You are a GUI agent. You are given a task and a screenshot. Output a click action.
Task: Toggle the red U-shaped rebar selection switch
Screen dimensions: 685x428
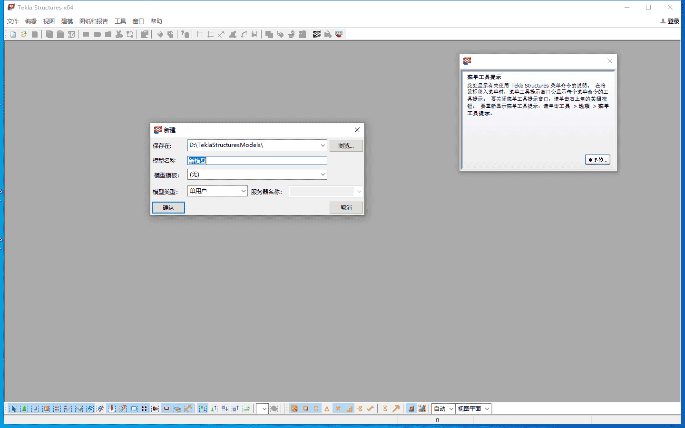tap(166, 409)
